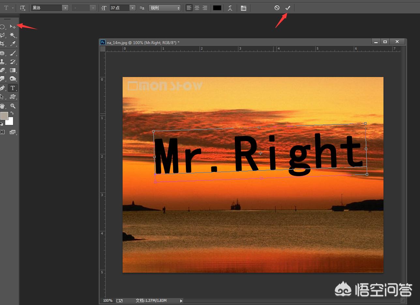
Task: Set center text alignment
Action: (197, 8)
